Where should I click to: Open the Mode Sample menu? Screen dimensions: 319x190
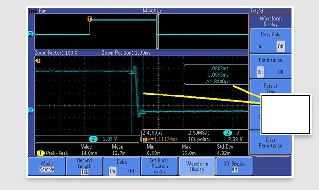[x=47, y=166]
